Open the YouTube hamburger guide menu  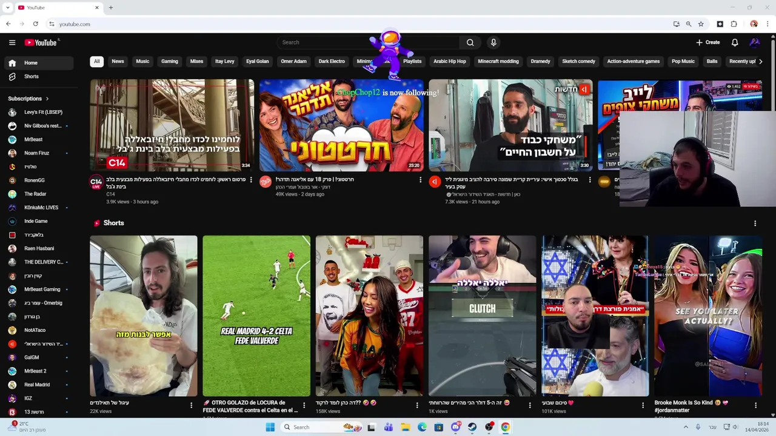(12, 42)
